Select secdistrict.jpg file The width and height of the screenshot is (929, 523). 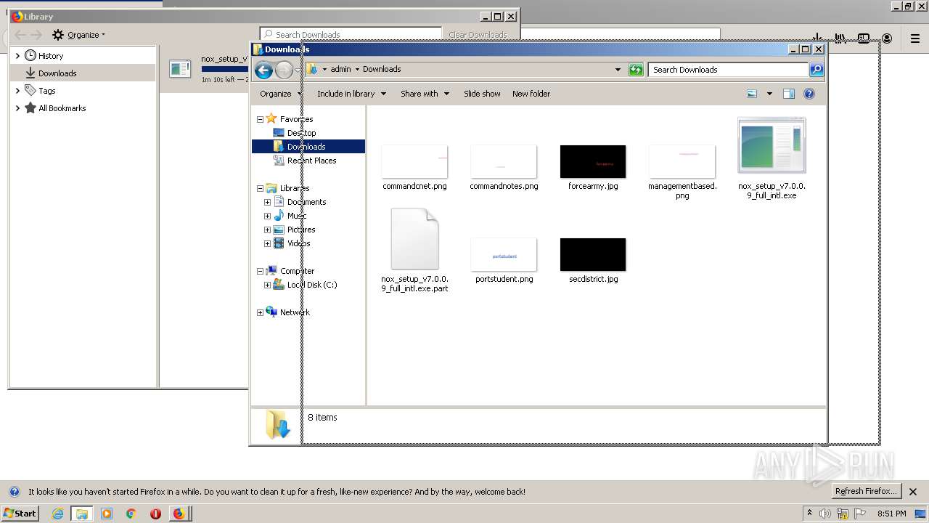point(593,261)
